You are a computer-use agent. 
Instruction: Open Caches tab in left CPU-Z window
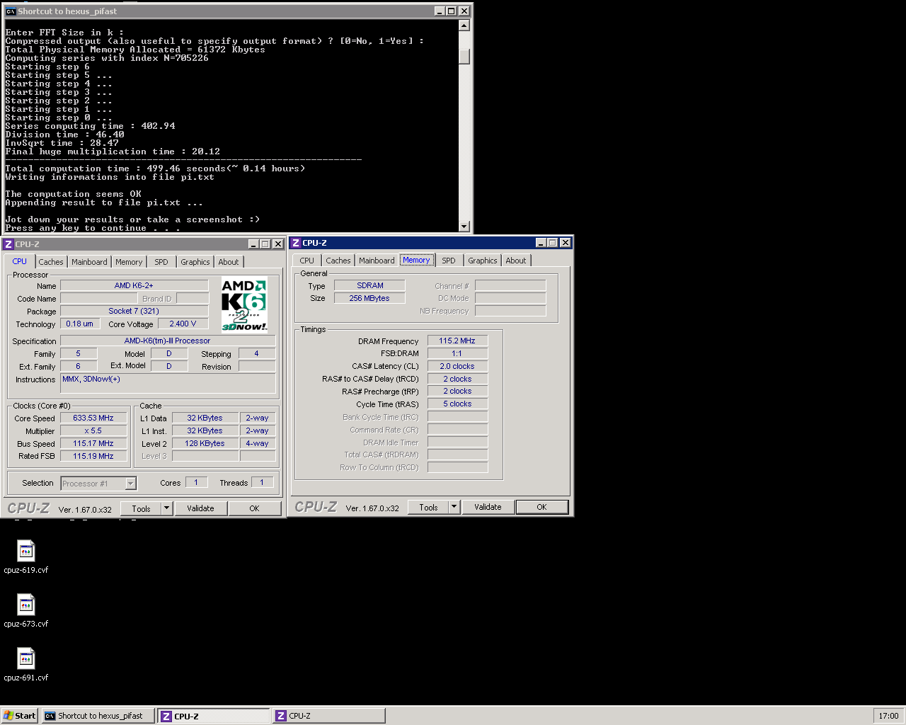pos(51,262)
